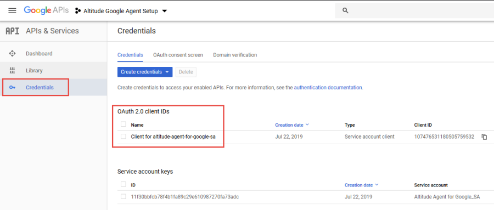This screenshot has height=210, width=494.
Task: Select the altitude-agent-for-google-sa client checkbox
Action: pos(123,137)
